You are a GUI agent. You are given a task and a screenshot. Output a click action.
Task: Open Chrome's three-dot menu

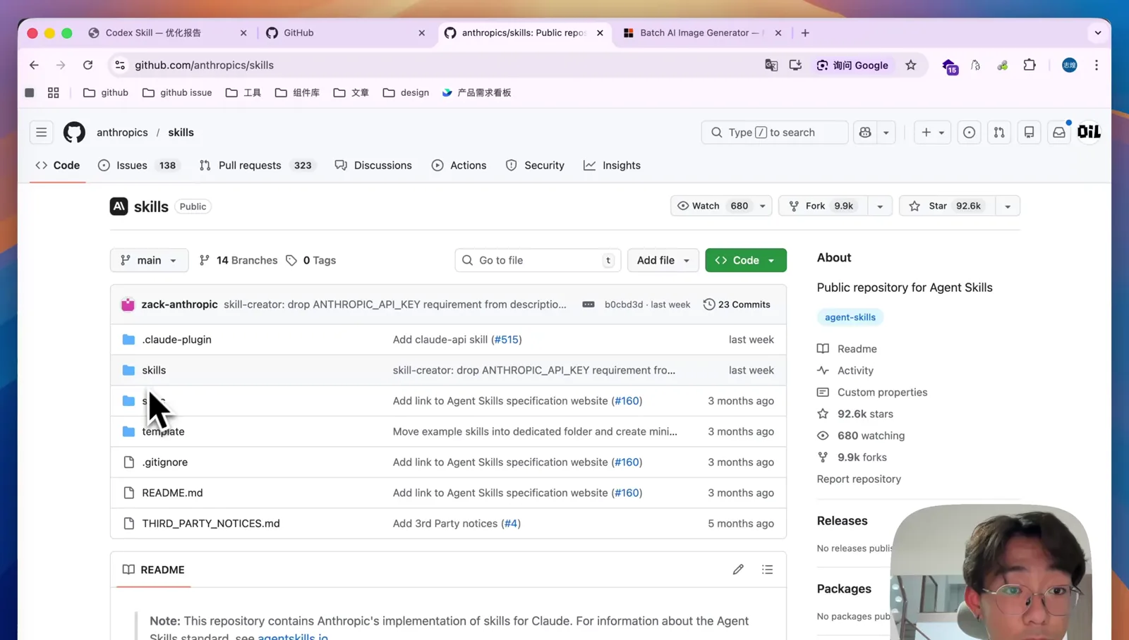[x=1097, y=65]
